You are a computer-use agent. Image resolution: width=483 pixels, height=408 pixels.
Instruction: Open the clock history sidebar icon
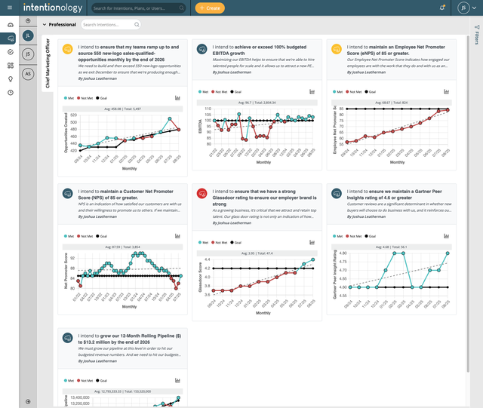(x=10, y=92)
